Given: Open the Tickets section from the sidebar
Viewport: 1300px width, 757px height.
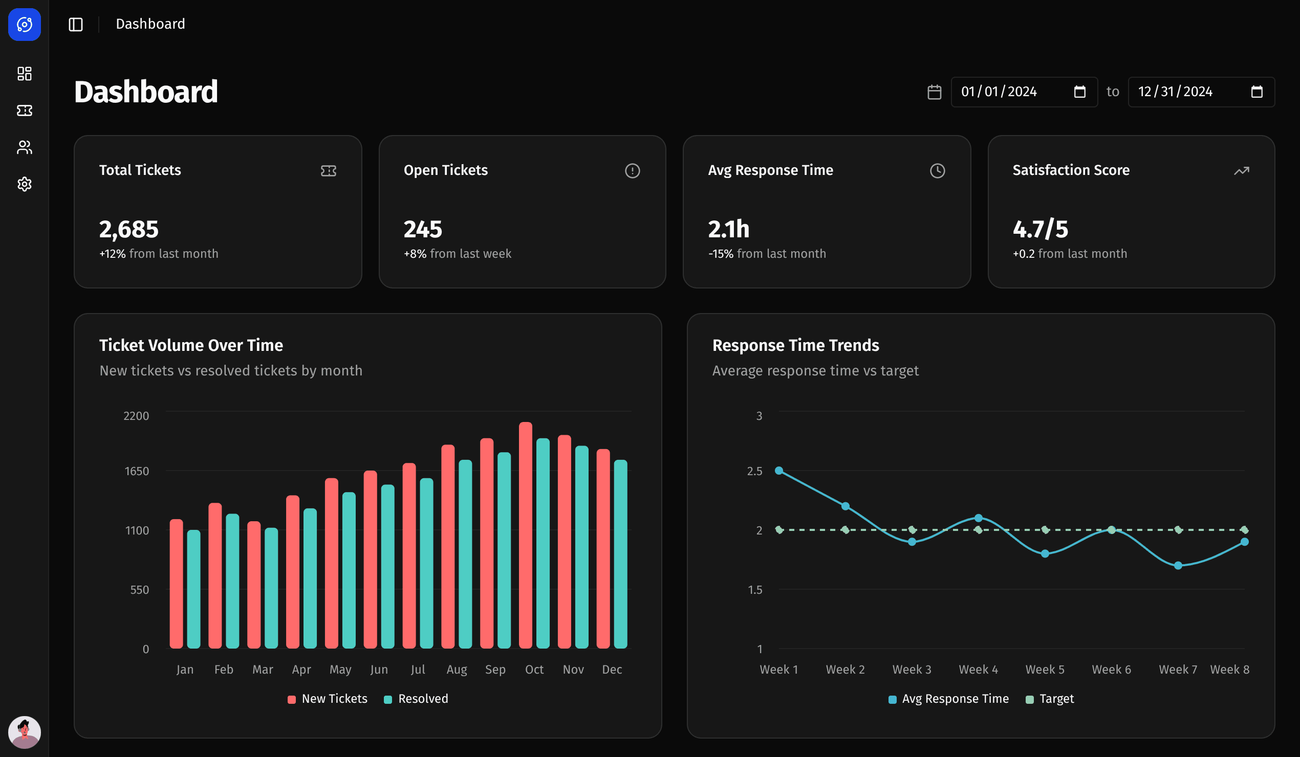Looking at the screenshot, I should tap(24, 111).
